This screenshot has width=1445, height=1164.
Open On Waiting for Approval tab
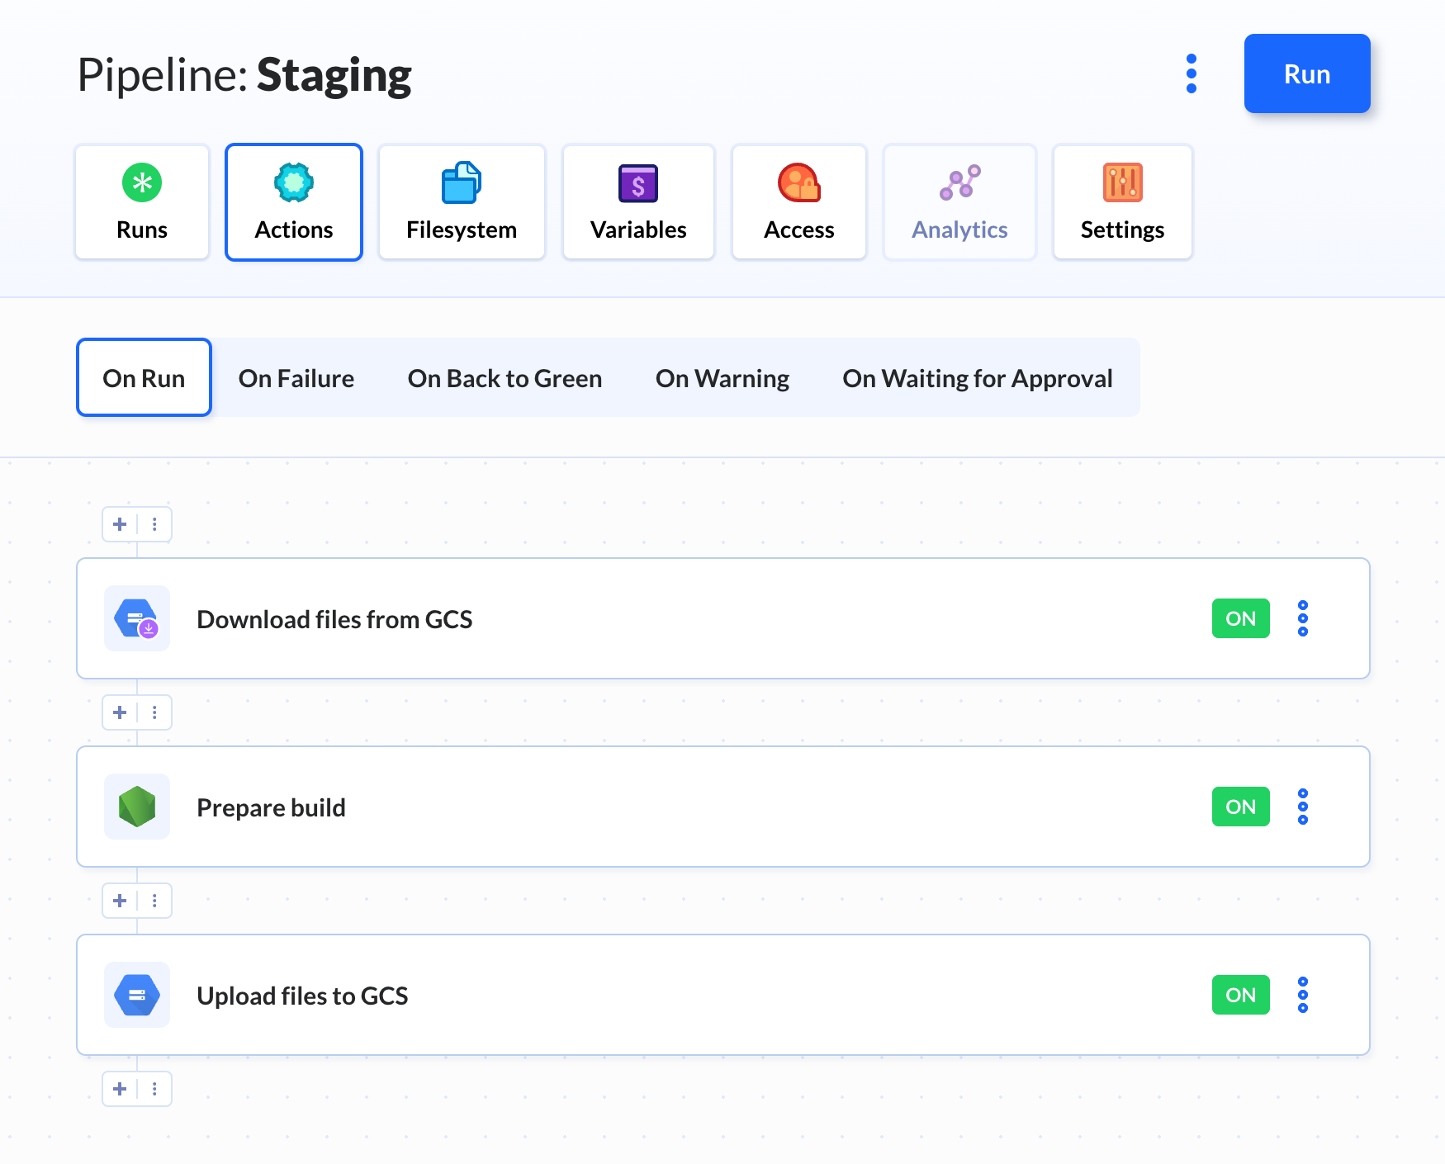pos(978,378)
